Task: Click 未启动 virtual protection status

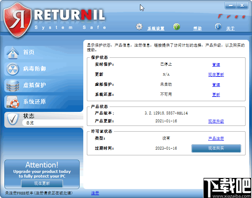Action: [166, 84]
